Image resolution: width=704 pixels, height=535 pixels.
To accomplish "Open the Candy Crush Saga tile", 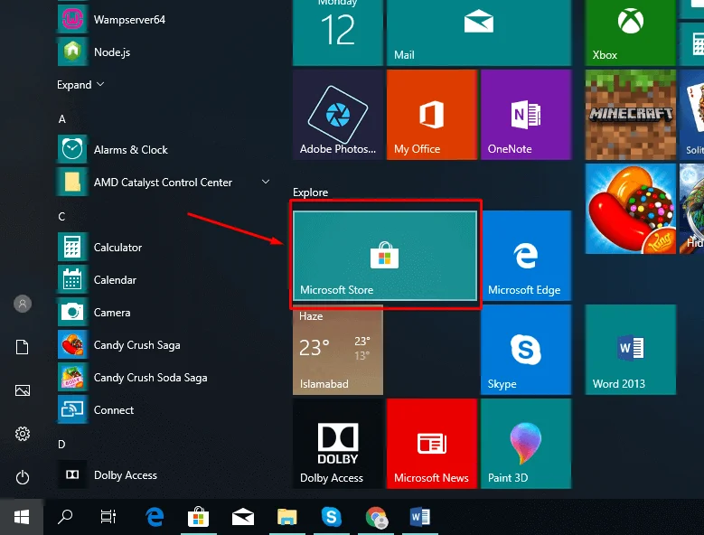I will [631, 209].
